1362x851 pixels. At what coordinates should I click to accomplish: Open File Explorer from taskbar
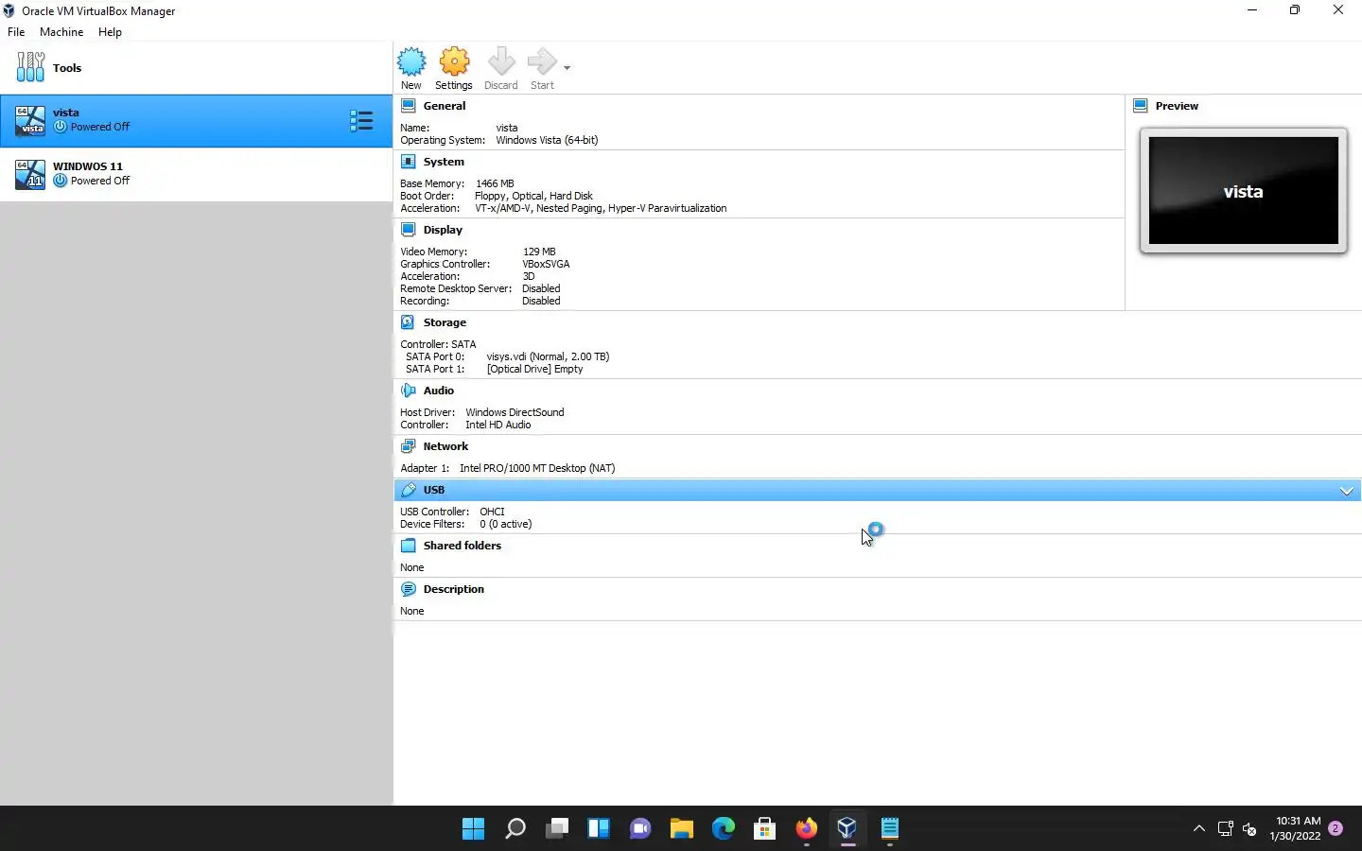(682, 829)
